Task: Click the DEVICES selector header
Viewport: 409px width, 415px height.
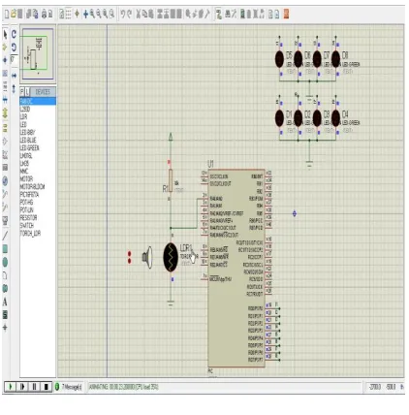Action: 43,92
